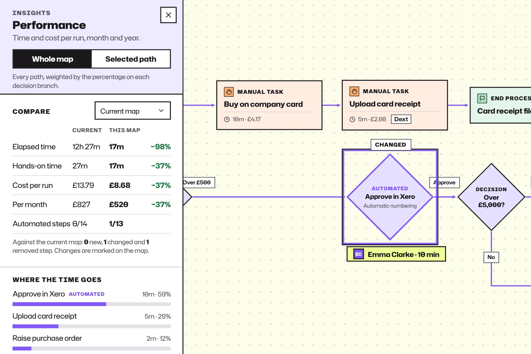Click the Upload card receipt progress bar
This screenshot has height=354, width=531.
[91, 326]
